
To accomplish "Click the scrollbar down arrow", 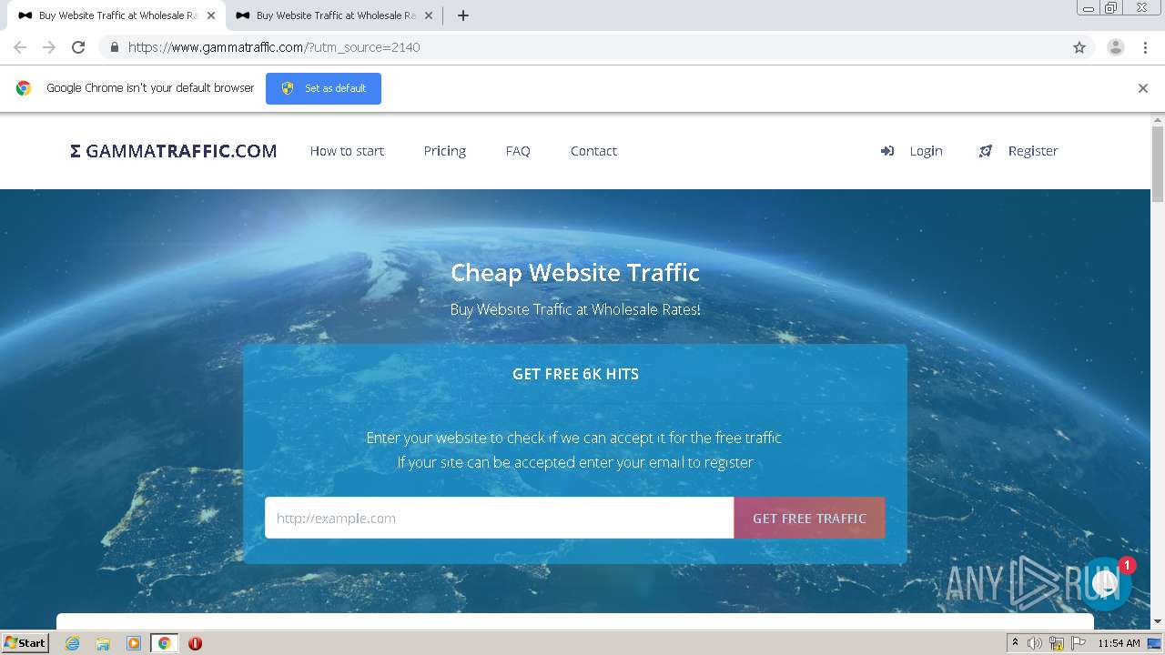I will [1158, 621].
